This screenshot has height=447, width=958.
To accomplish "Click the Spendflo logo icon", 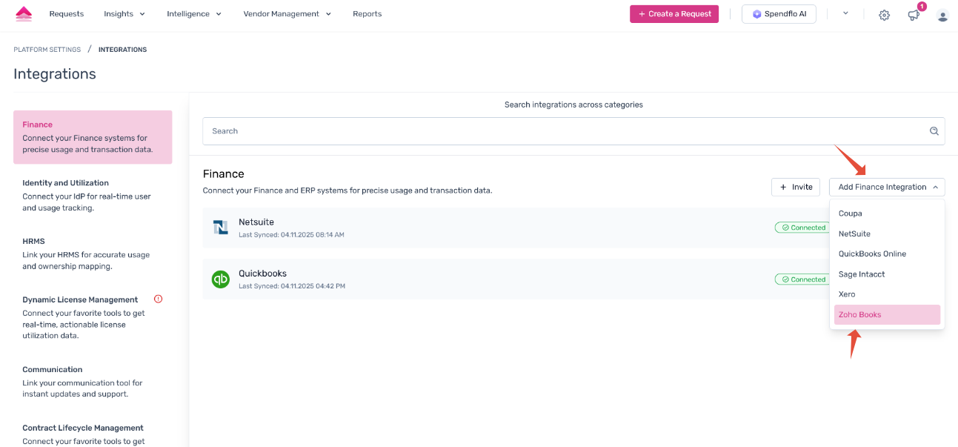I will click(24, 14).
